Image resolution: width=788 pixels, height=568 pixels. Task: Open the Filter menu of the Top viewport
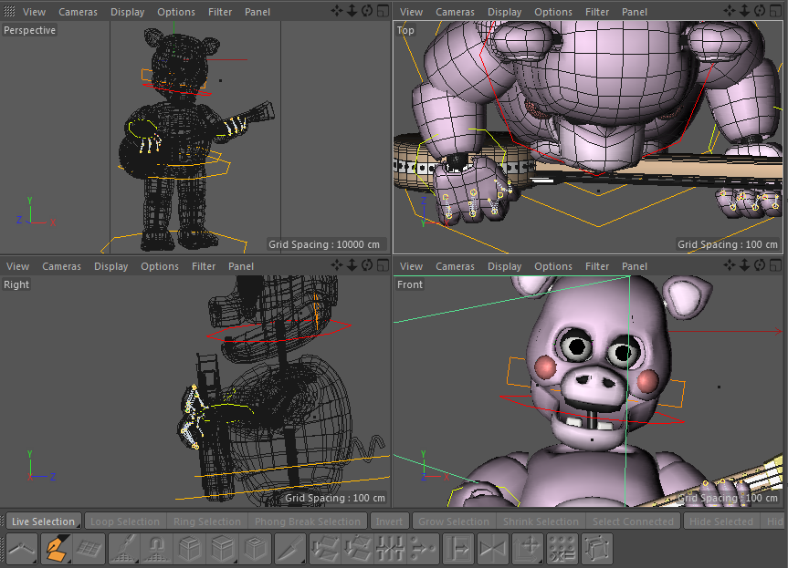point(597,12)
